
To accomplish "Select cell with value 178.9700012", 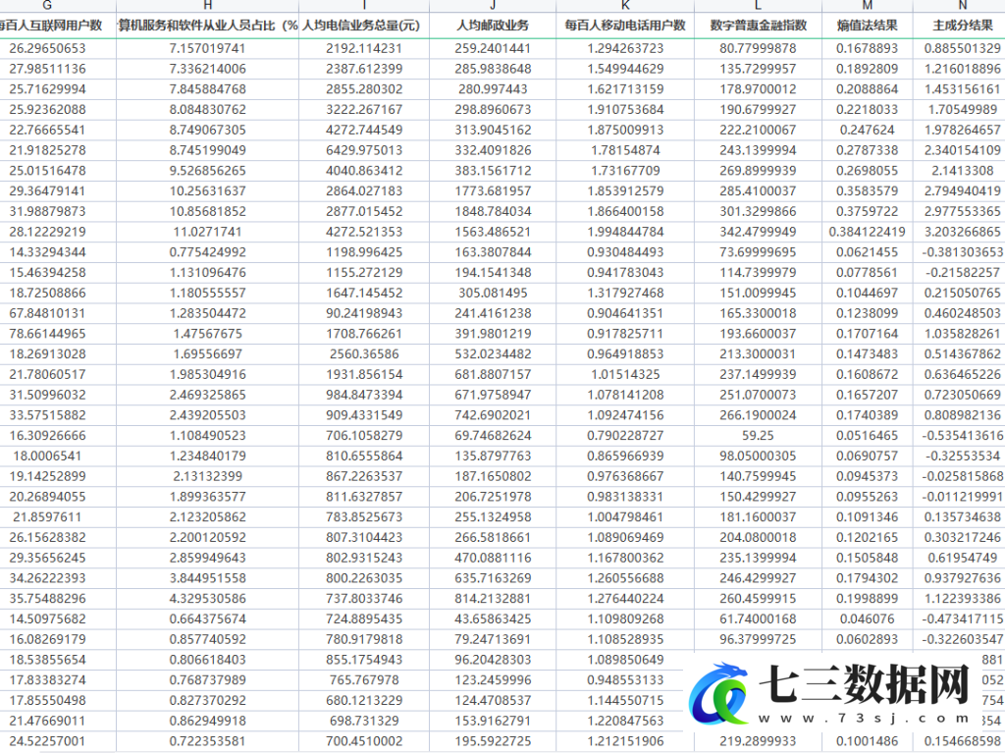I will [x=758, y=89].
